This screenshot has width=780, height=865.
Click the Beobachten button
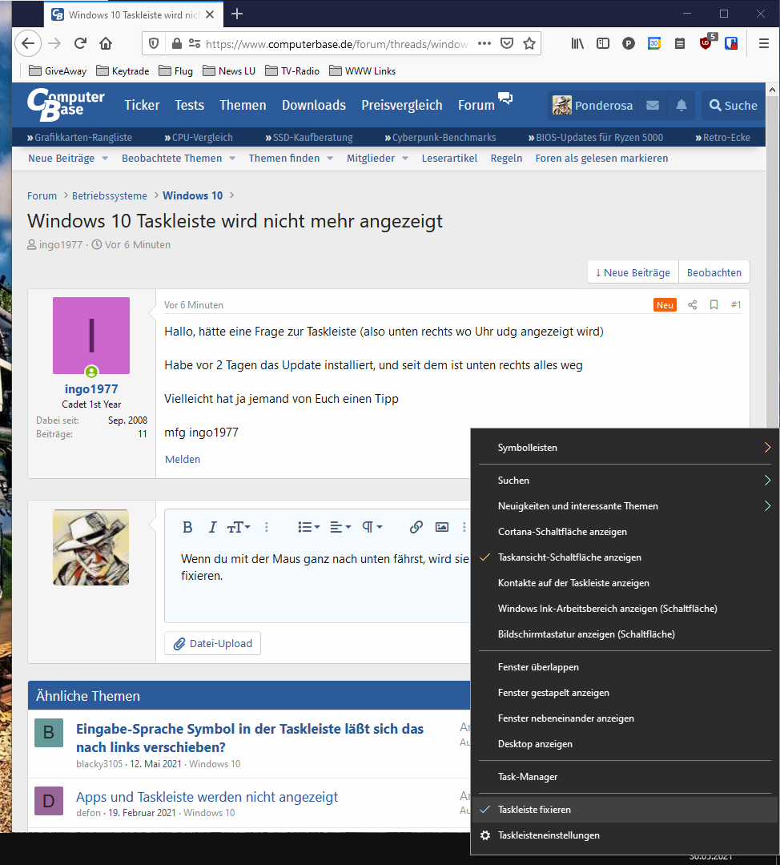pos(714,272)
